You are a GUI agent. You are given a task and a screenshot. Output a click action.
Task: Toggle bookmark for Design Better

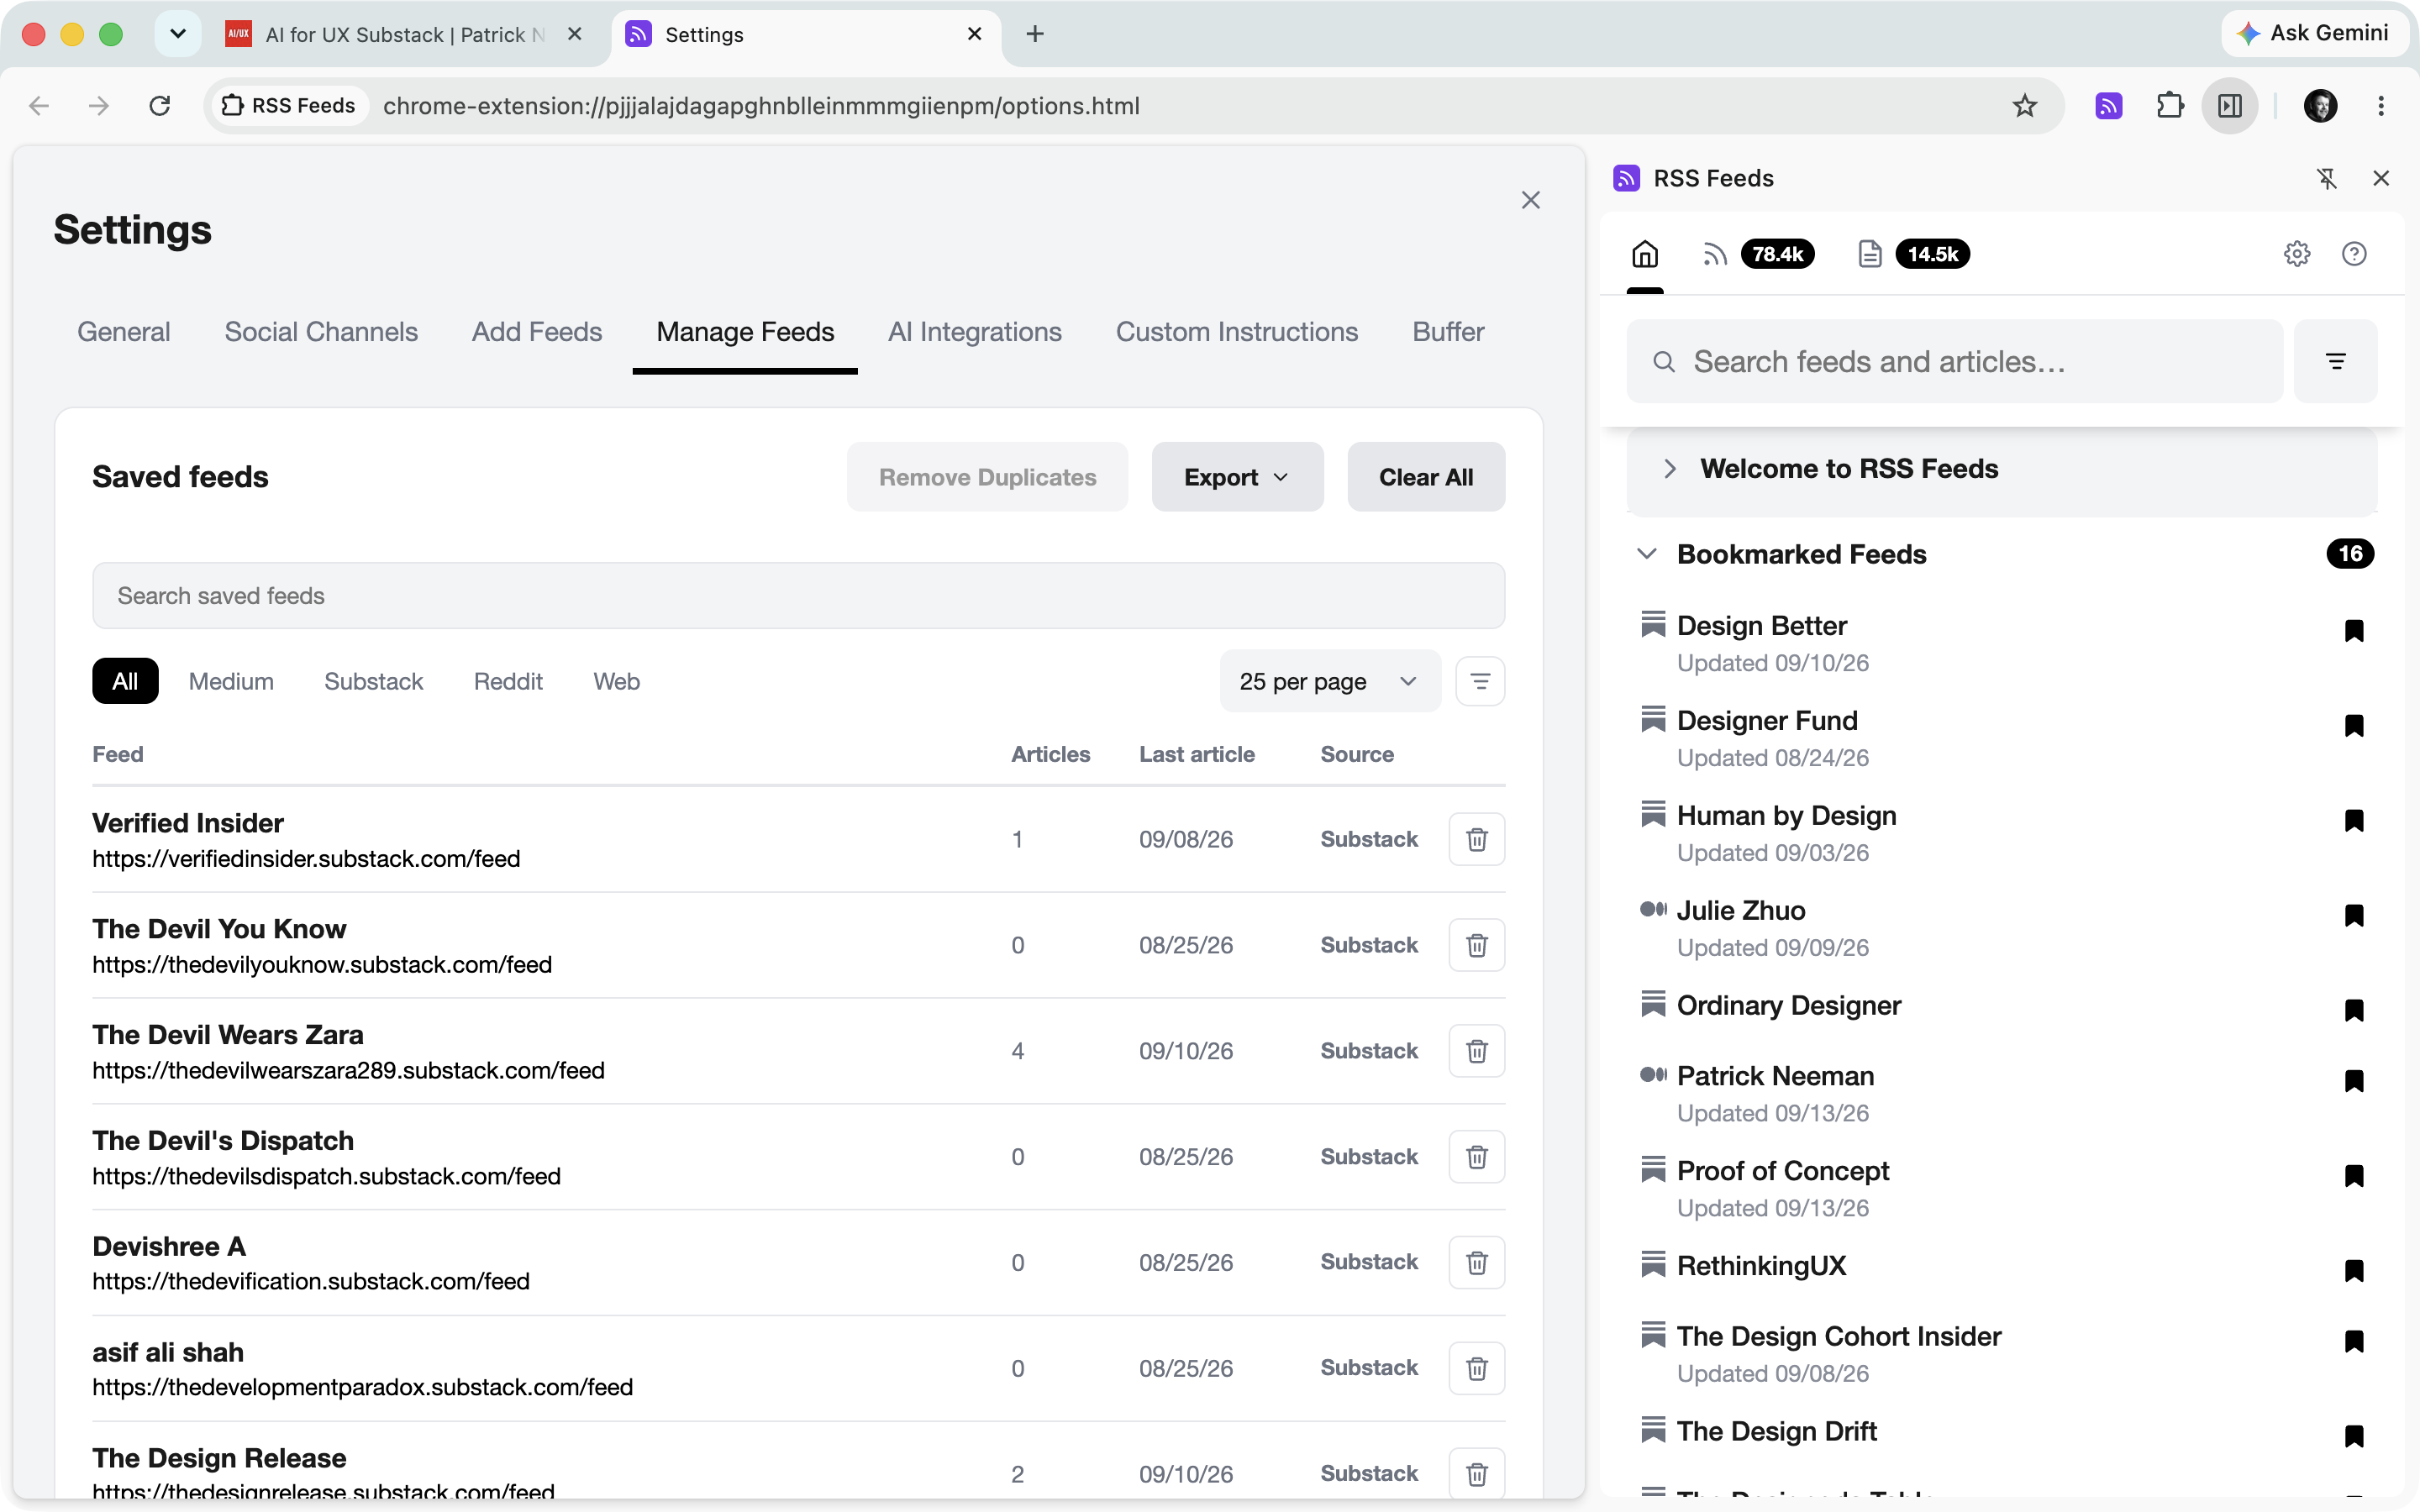(2354, 630)
